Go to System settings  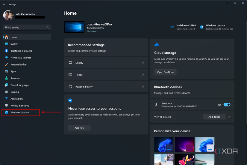coord(27,44)
